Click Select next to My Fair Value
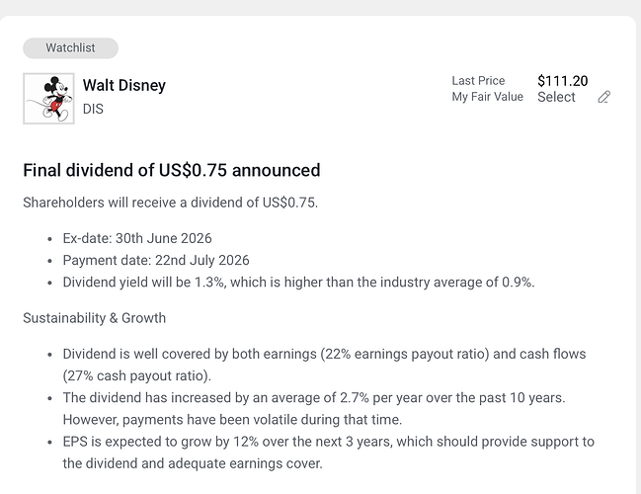641x494 pixels. tap(556, 97)
